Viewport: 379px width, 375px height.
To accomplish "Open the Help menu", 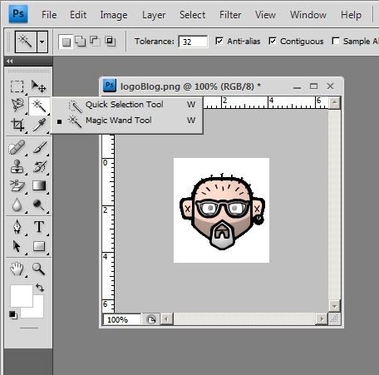I will point(351,15).
